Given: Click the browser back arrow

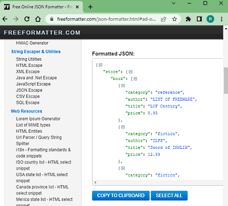Looking at the screenshot, I should pos(5,19).
